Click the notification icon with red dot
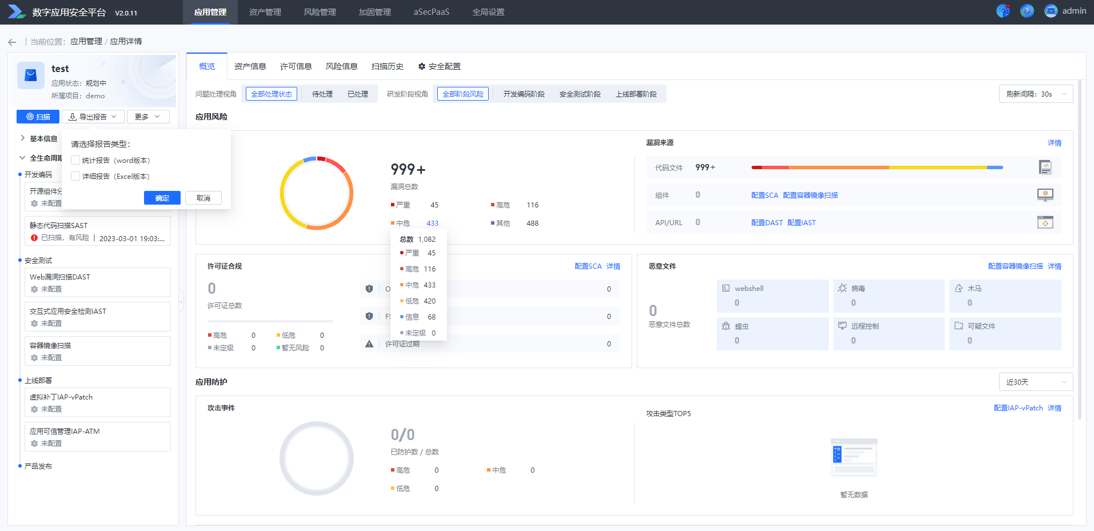 pyautogui.click(x=1003, y=11)
